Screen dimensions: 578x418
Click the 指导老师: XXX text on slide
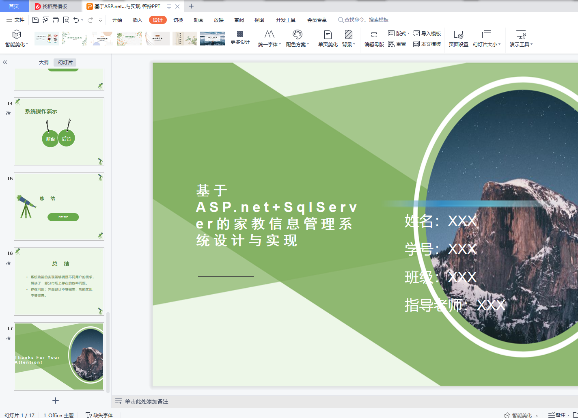(x=455, y=305)
